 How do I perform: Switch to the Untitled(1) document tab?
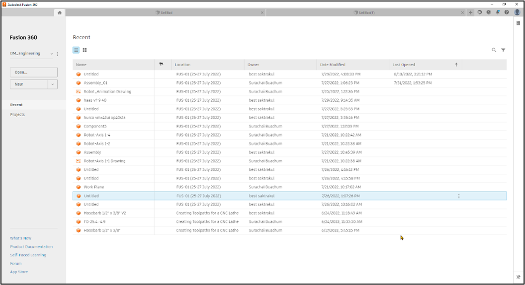(366, 12)
